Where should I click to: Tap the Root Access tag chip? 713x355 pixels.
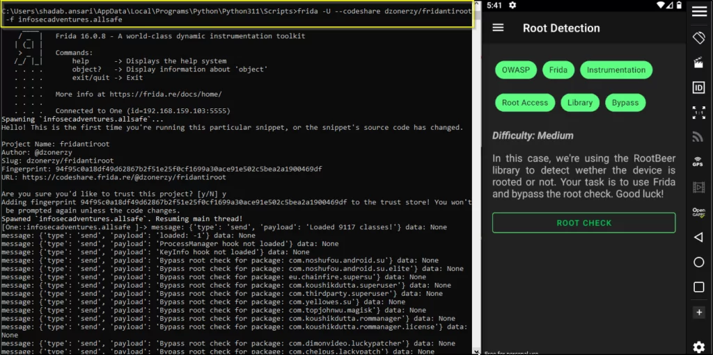coord(525,103)
